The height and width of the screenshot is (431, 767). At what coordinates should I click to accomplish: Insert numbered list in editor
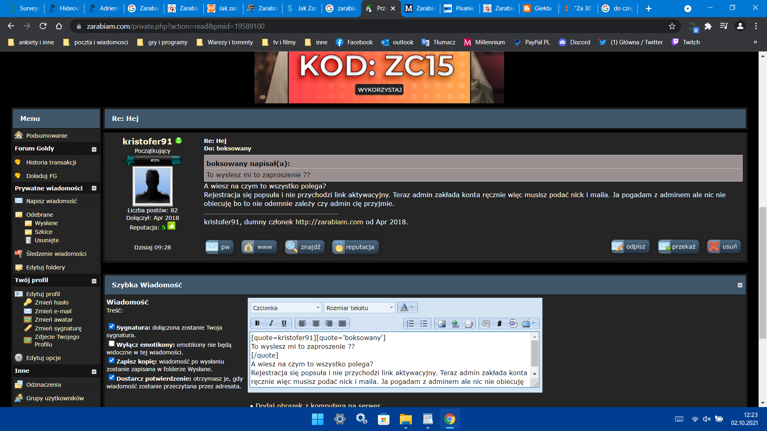[410, 323]
